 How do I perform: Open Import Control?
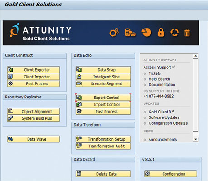[103, 104]
